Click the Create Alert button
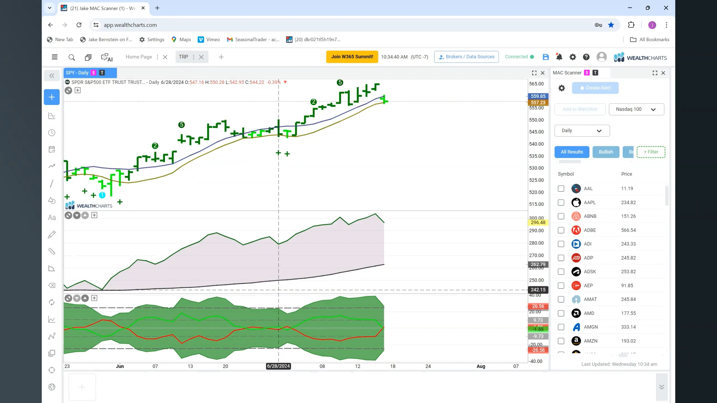 pyautogui.click(x=595, y=88)
